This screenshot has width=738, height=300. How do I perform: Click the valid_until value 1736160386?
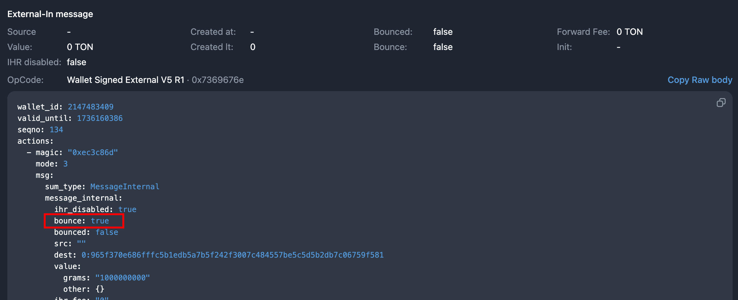[x=100, y=118]
